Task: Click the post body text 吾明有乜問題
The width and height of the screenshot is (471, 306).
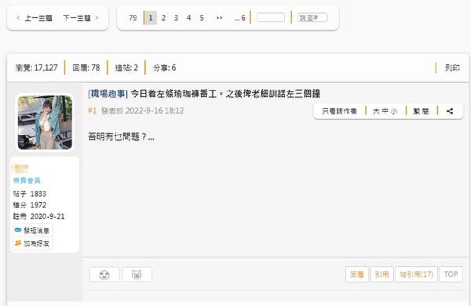Action: (x=121, y=137)
